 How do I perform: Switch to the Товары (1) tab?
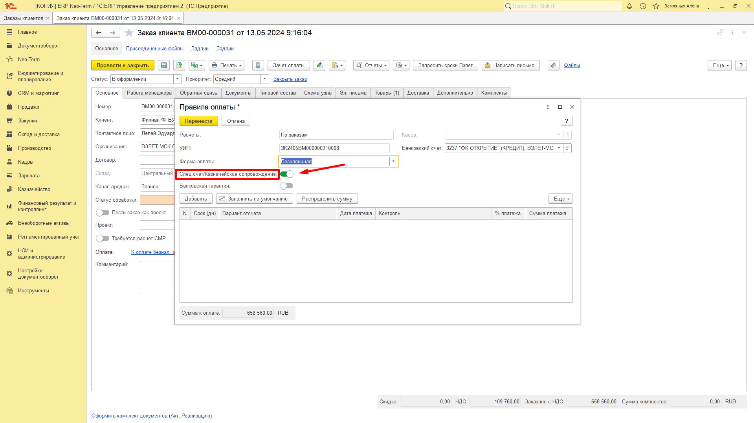click(x=387, y=93)
